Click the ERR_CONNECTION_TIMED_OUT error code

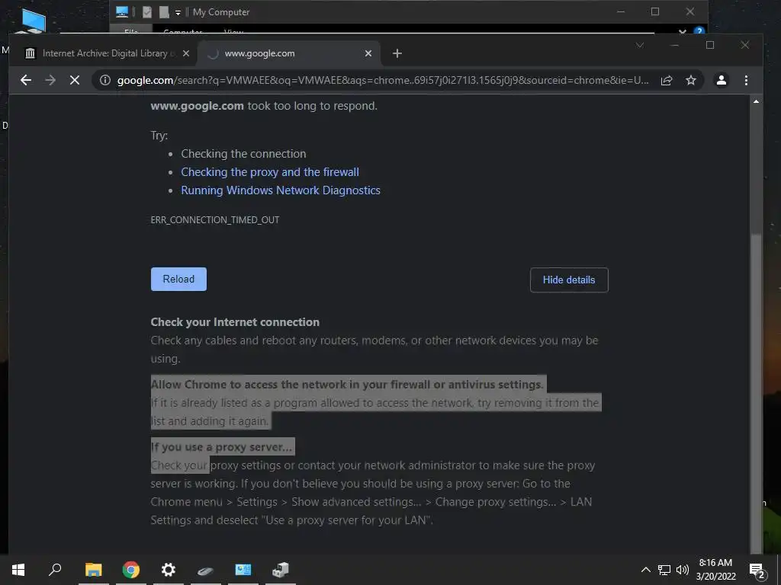click(x=214, y=220)
